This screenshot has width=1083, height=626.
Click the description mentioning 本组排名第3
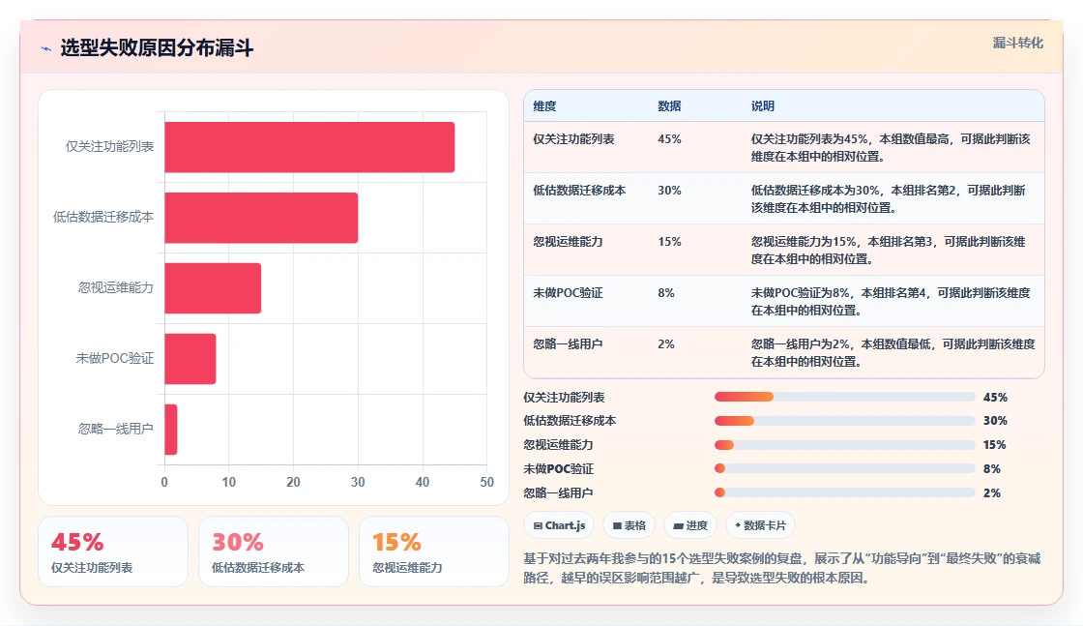click(889, 250)
